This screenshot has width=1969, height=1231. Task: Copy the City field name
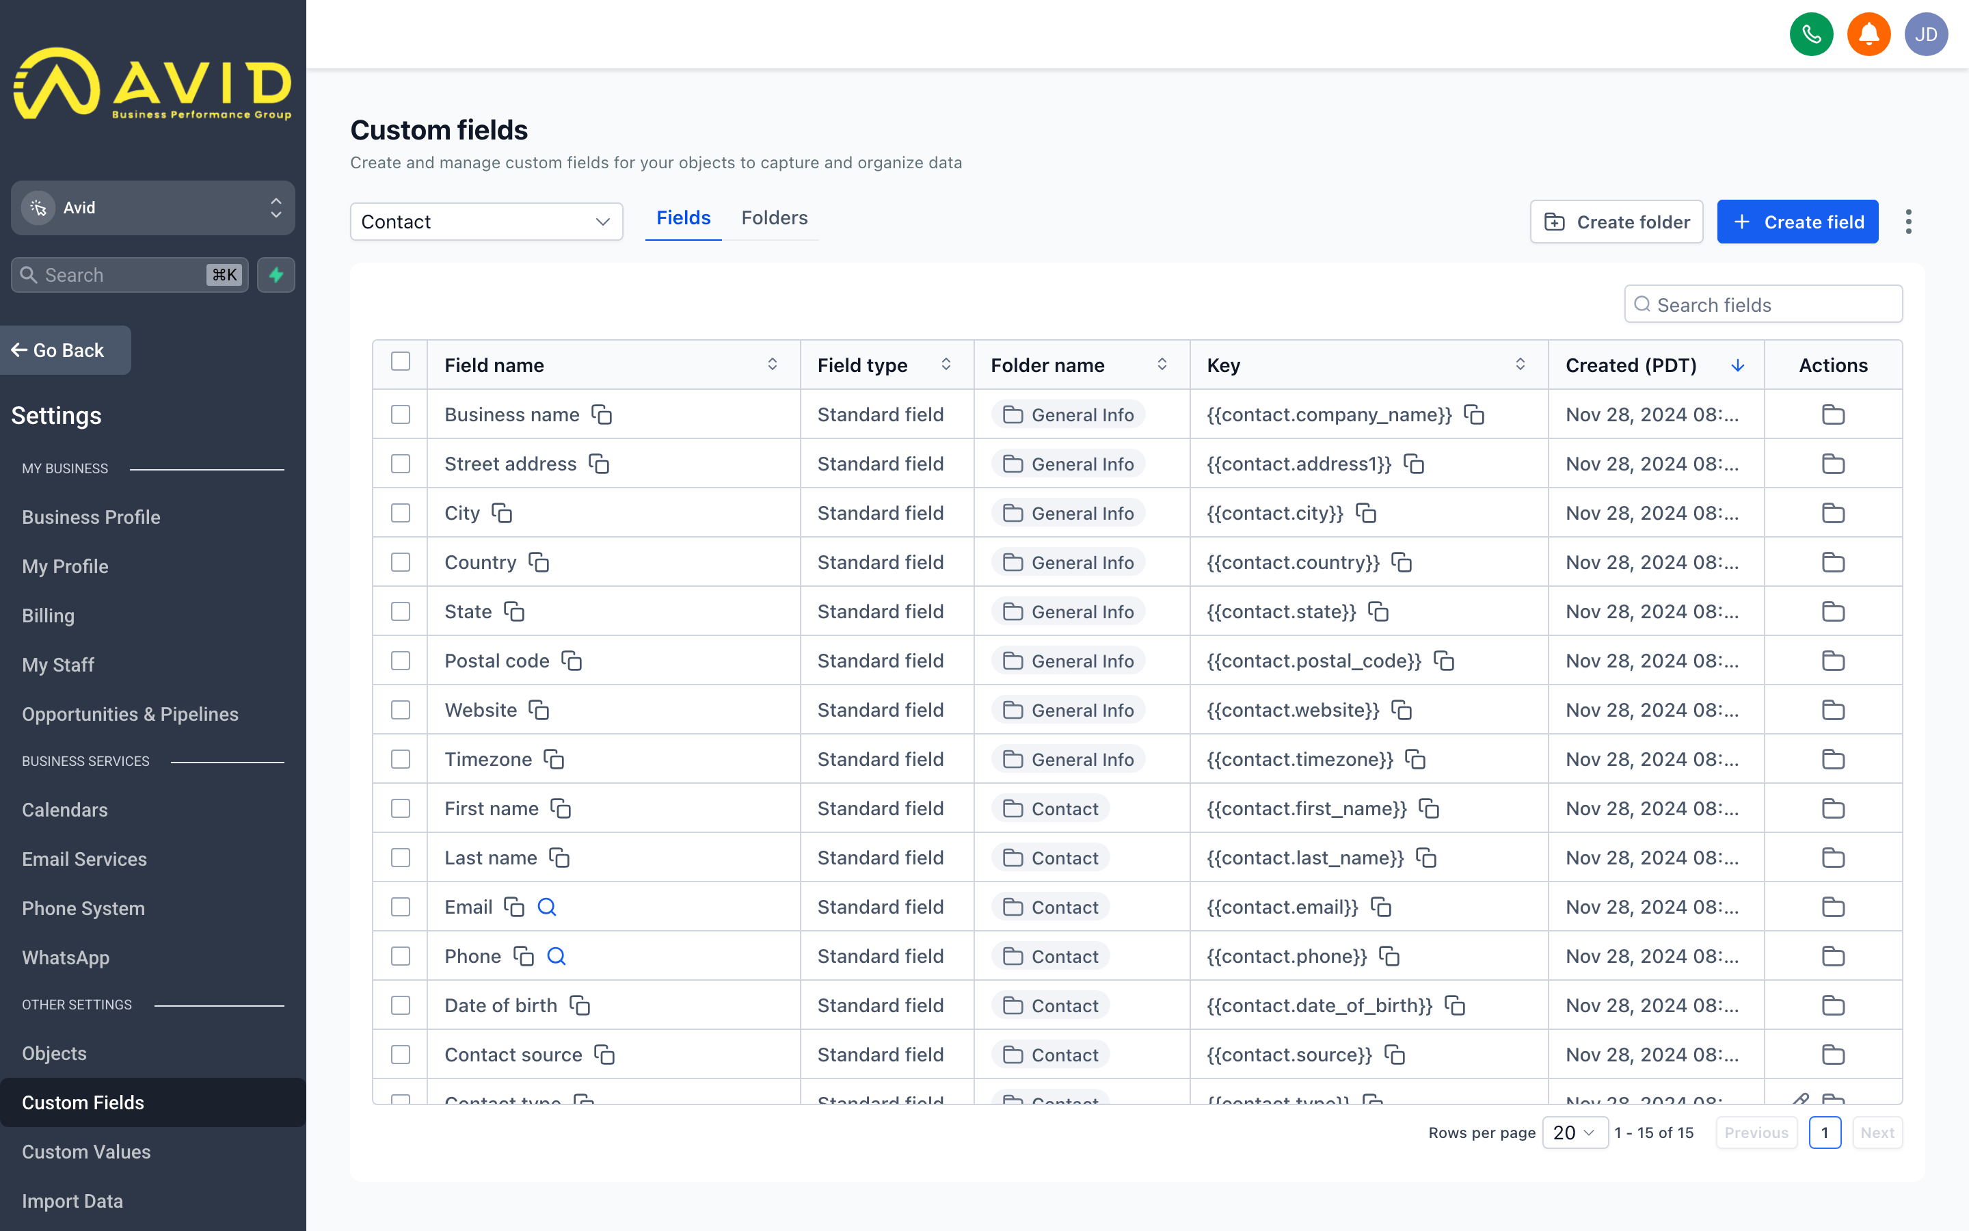tap(502, 513)
